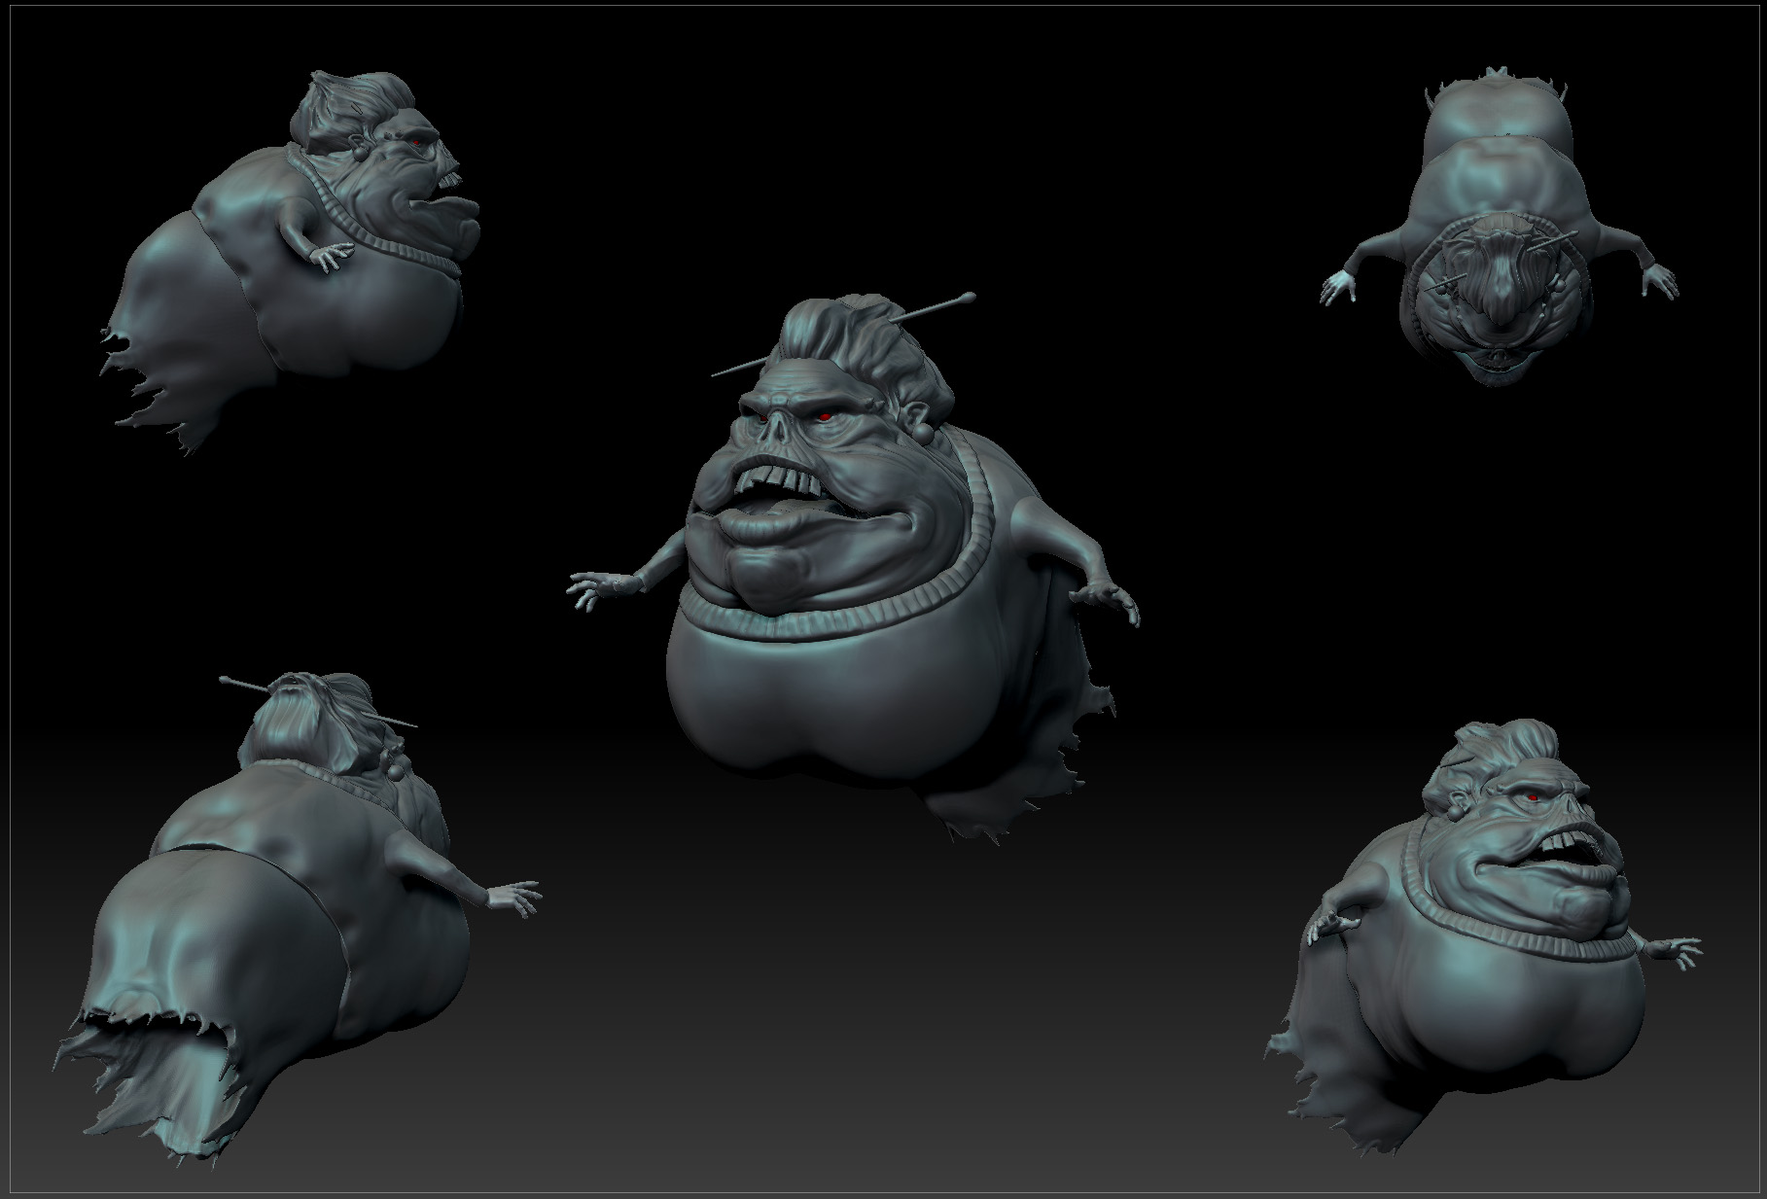Click the red eye of the bottom-right model
This screenshot has height=1199, width=1767.
point(1533,798)
